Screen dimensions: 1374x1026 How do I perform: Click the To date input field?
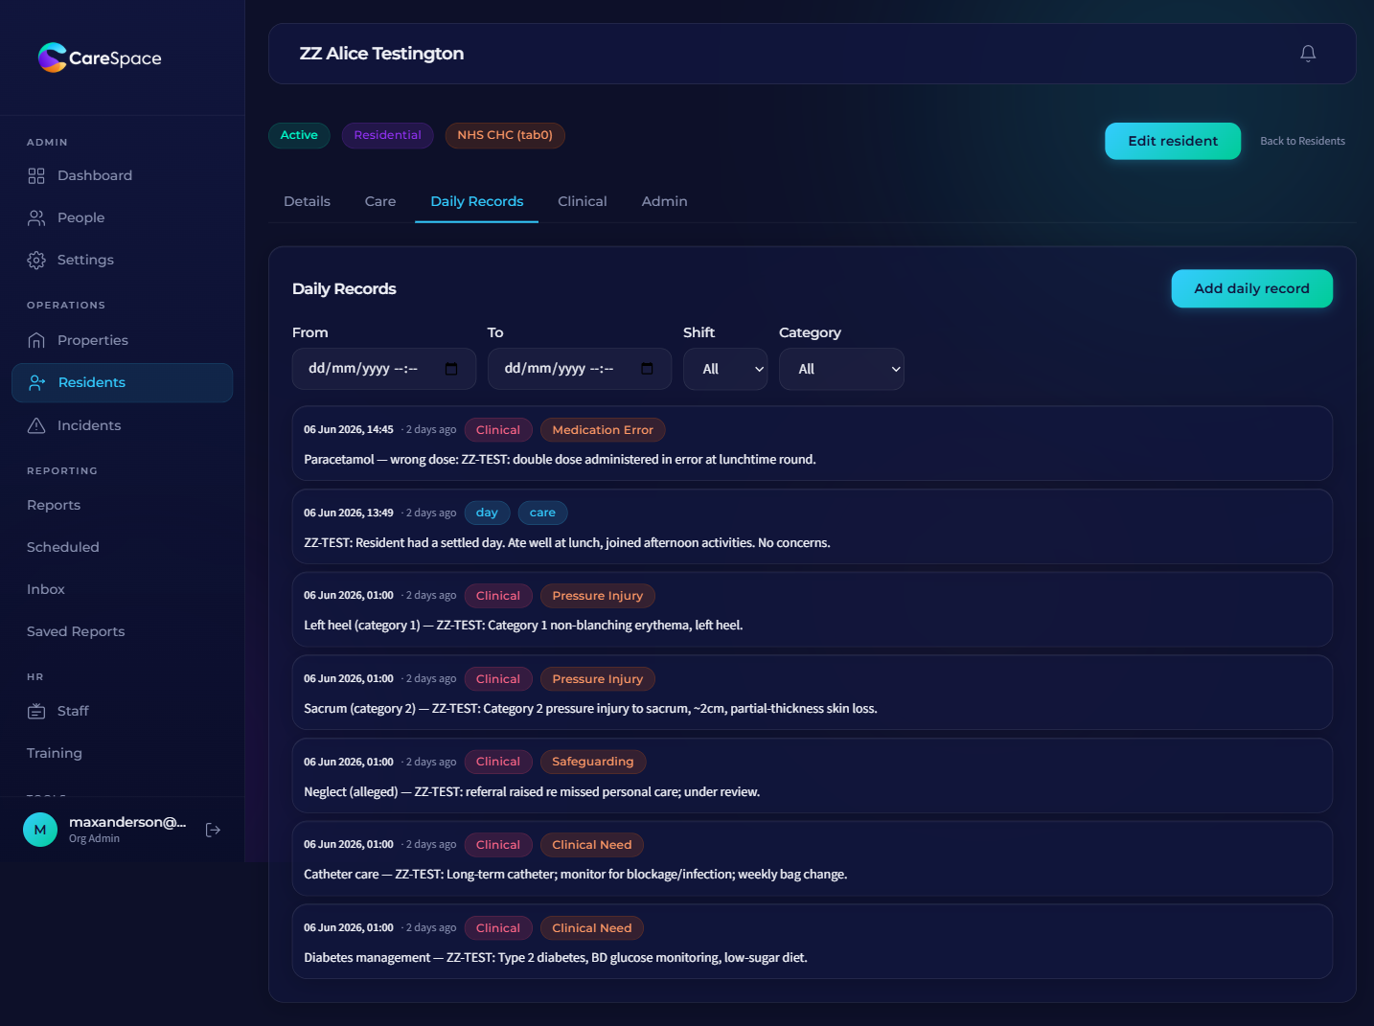tap(580, 369)
